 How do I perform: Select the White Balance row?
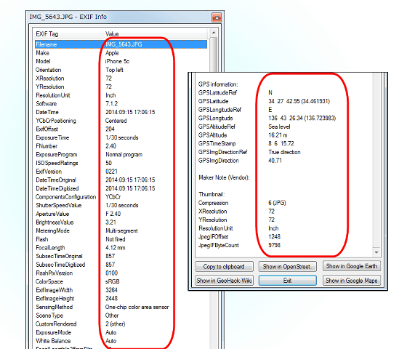point(121,341)
